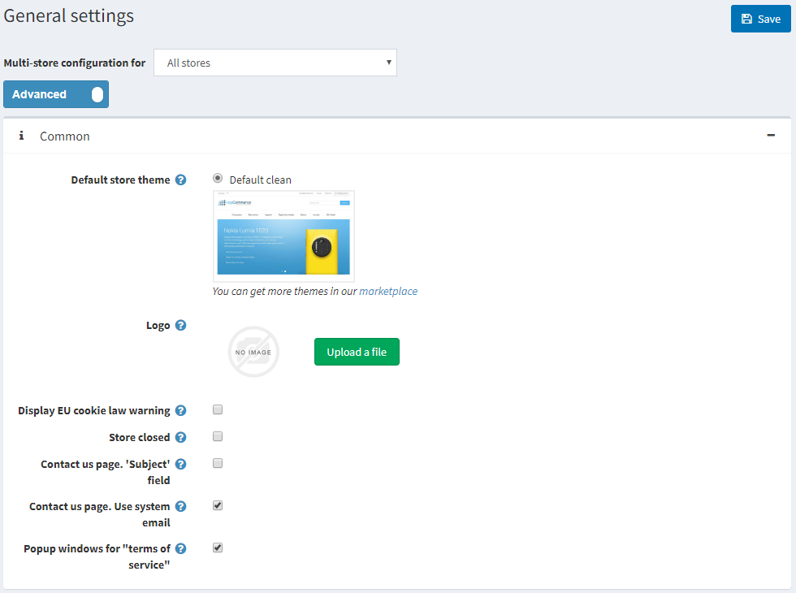Click help icon for EU cookie law warning

[181, 410]
